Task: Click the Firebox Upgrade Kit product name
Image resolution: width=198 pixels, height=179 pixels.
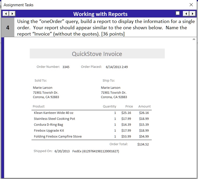Action: pos(49,130)
